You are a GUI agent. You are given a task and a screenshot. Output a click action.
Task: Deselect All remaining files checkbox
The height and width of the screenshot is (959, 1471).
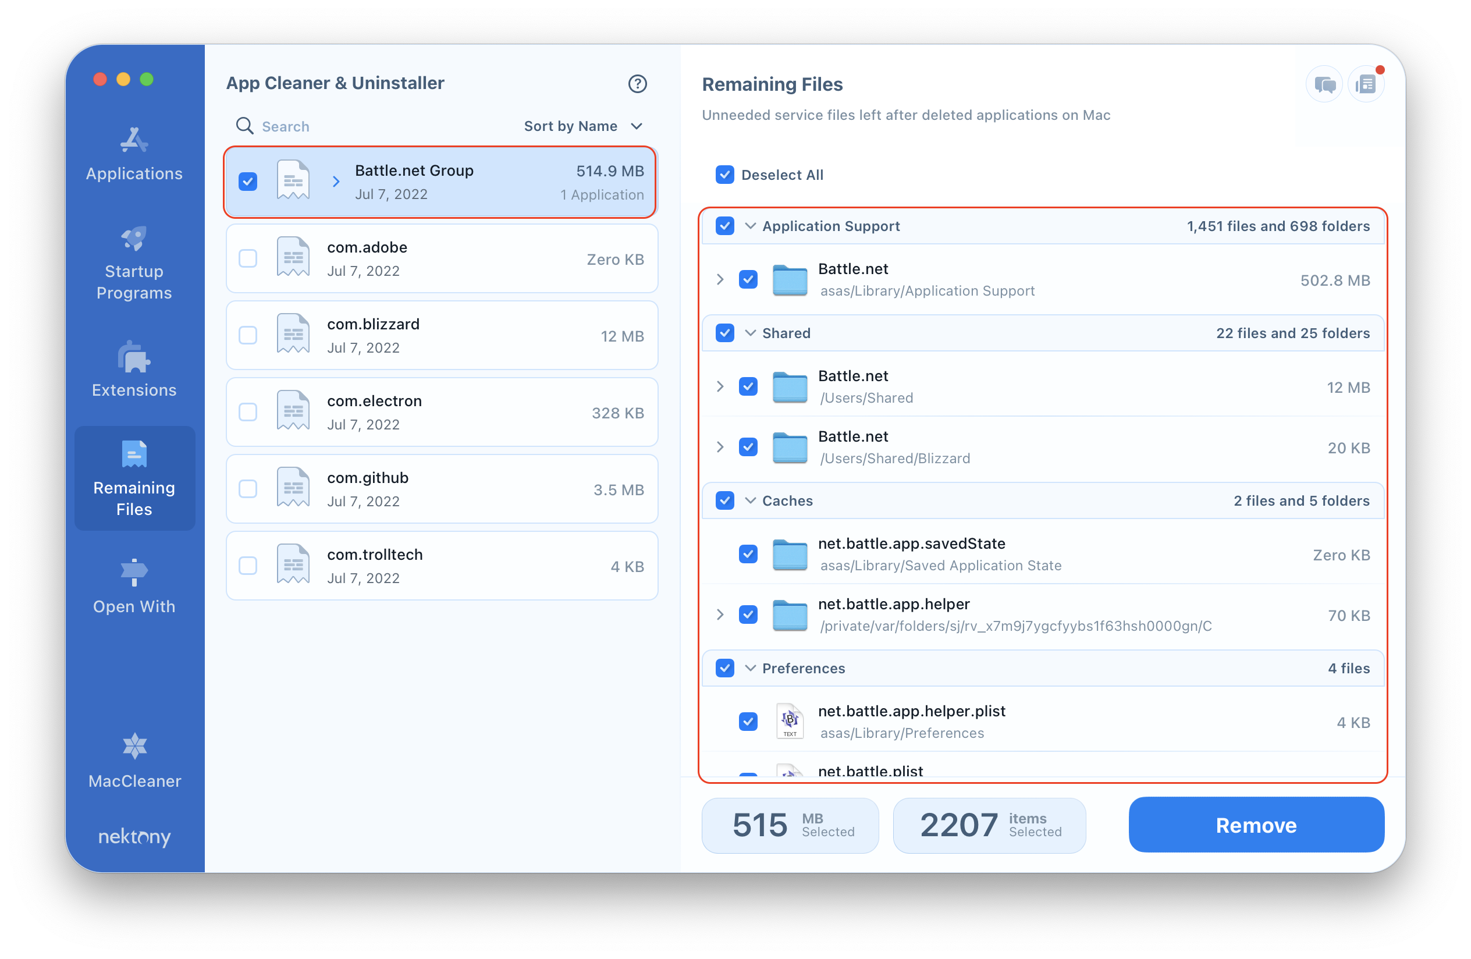725,175
